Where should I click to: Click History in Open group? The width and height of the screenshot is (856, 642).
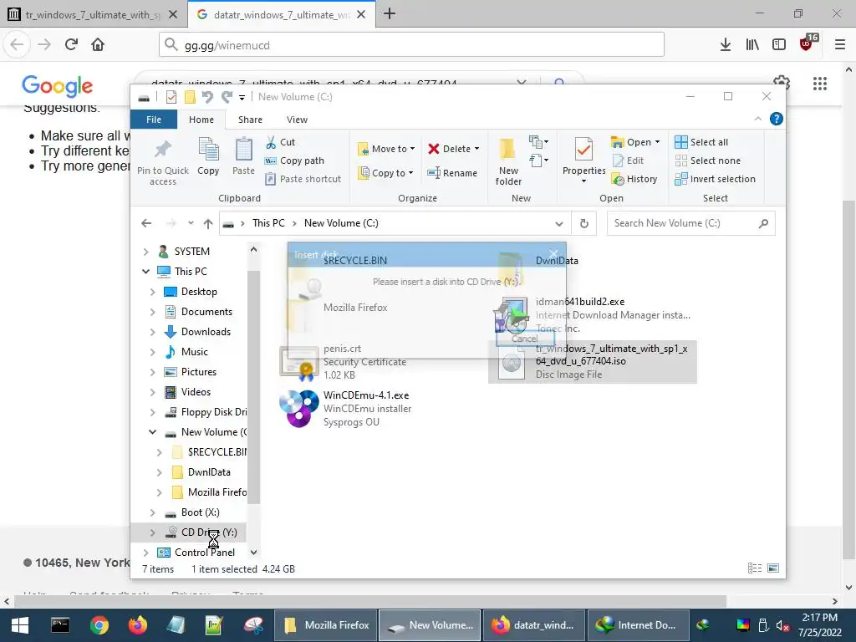click(634, 179)
